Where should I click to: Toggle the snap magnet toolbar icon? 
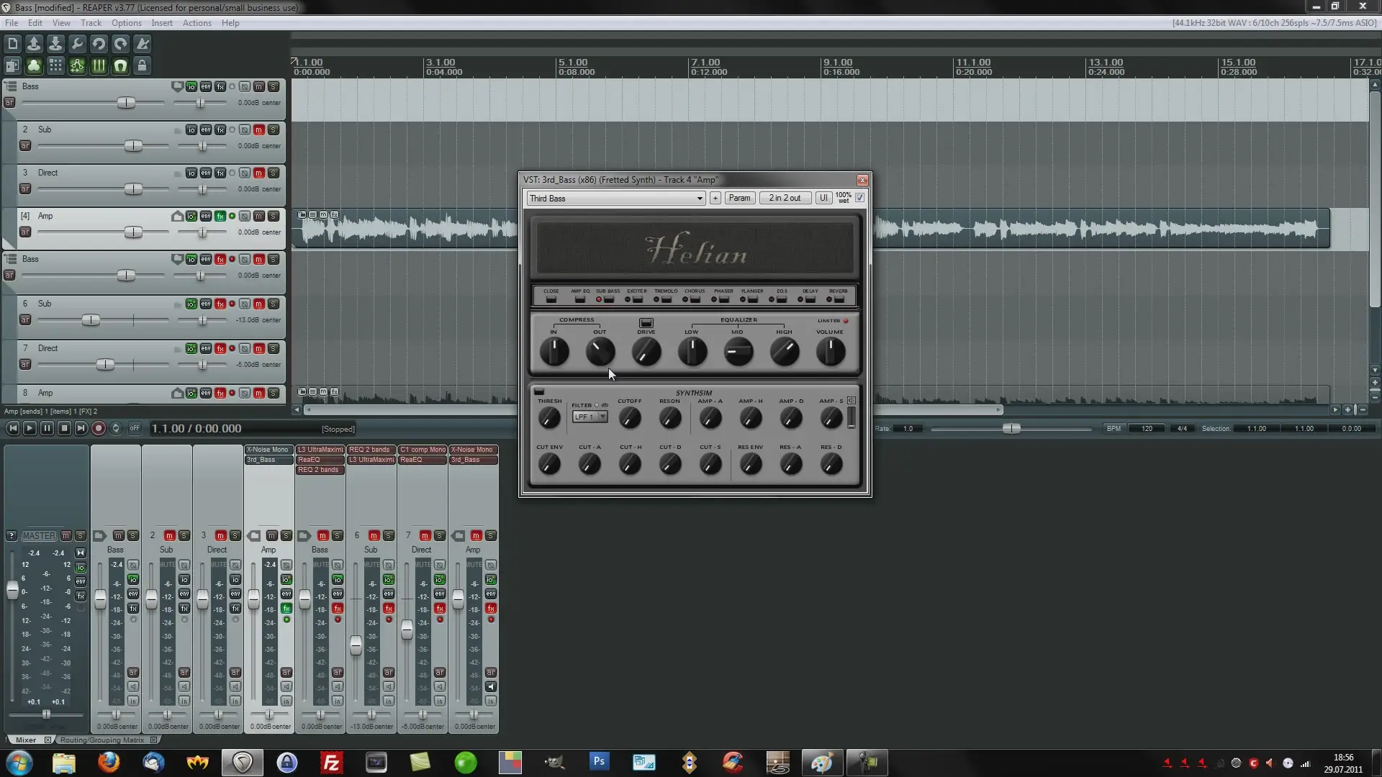[x=120, y=66]
